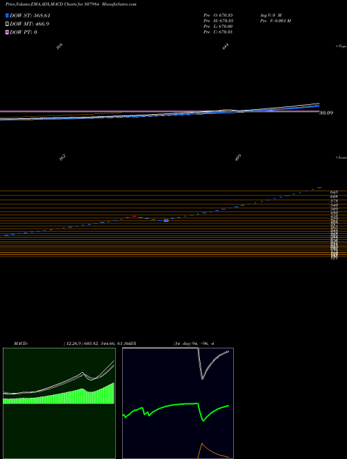Screen dimensions: 347x459
Task: Open the green MACD histogram panel
Action: pyautogui.click(x=59, y=403)
